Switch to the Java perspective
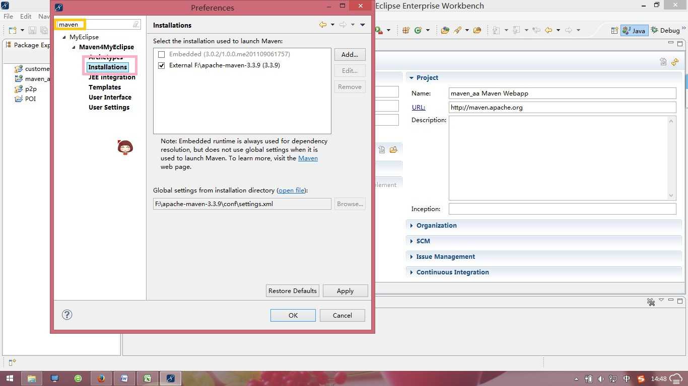688x386 pixels. [x=634, y=31]
